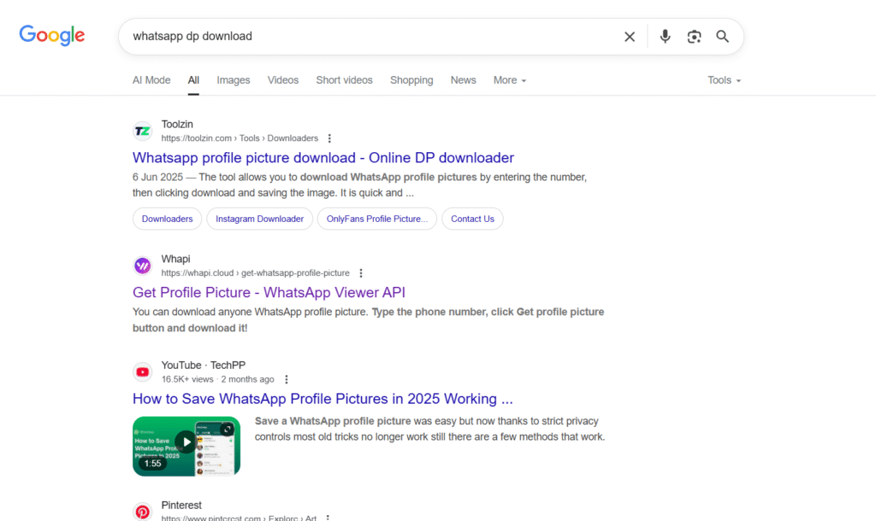Click the 16.5K+ views text
The image size is (876, 521).
pos(187,379)
